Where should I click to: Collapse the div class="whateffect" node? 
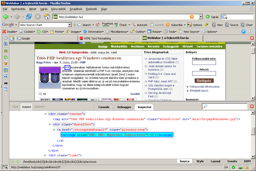click(50, 125)
